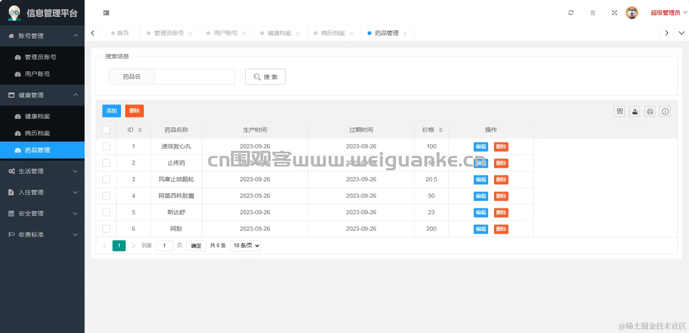Open the 10 条/页 page size dropdown
The image size is (689, 333).
coord(245,246)
